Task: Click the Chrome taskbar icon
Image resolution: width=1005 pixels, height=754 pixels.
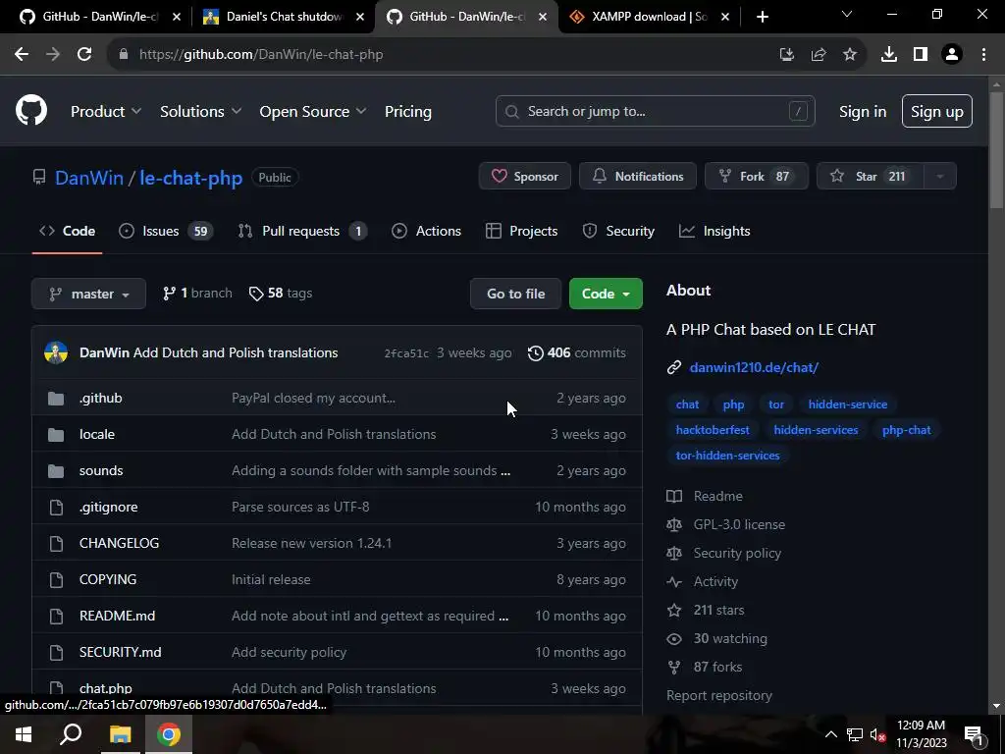Action: point(169,734)
